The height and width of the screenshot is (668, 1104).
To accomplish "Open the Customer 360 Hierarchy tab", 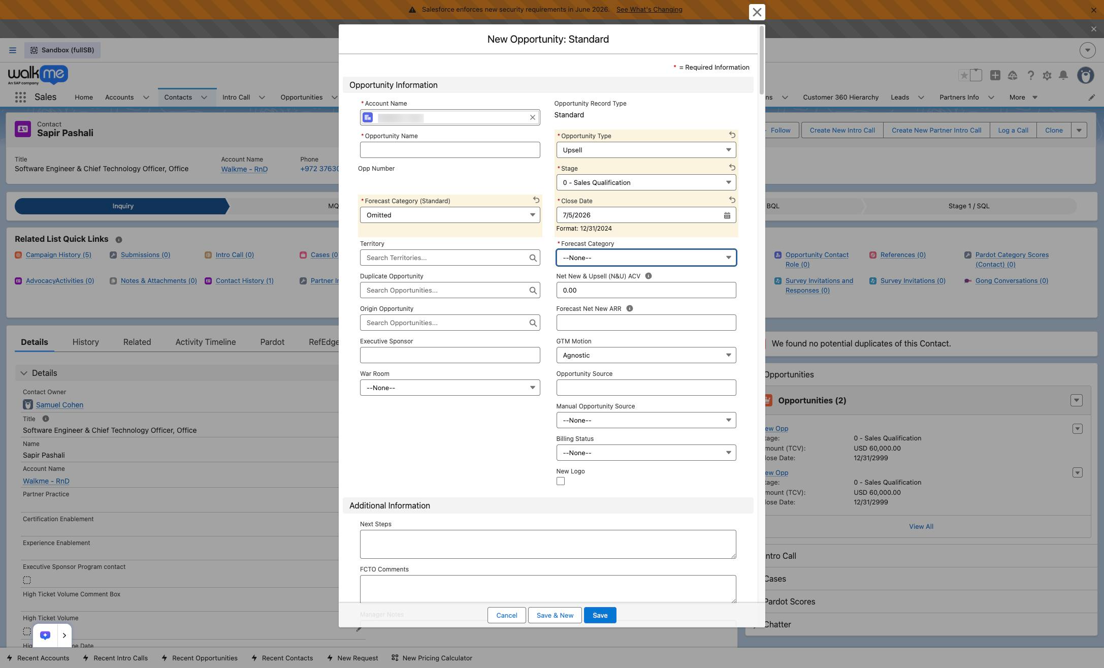I will (840, 98).
